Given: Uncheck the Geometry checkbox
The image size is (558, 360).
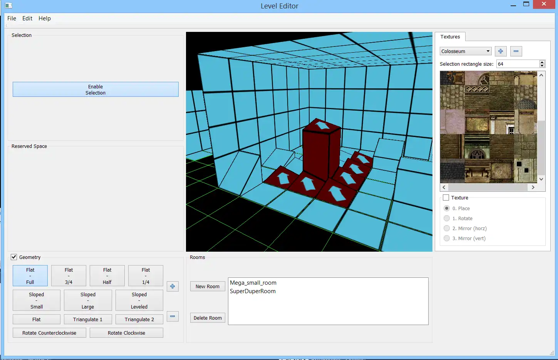Looking at the screenshot, I should [14, 257].
